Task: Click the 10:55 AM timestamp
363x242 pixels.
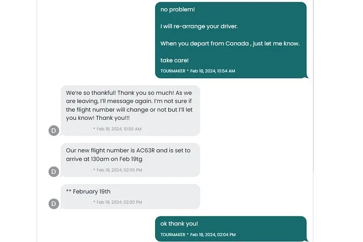Action: 119,129
